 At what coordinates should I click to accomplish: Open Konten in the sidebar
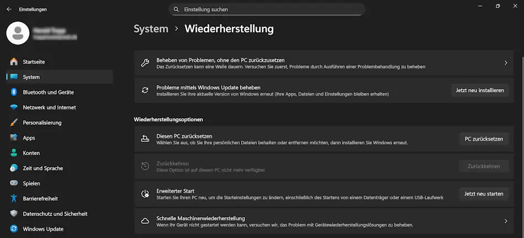tap(60, 153)
